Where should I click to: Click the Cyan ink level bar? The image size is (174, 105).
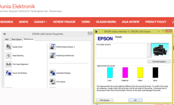[110, 72]
